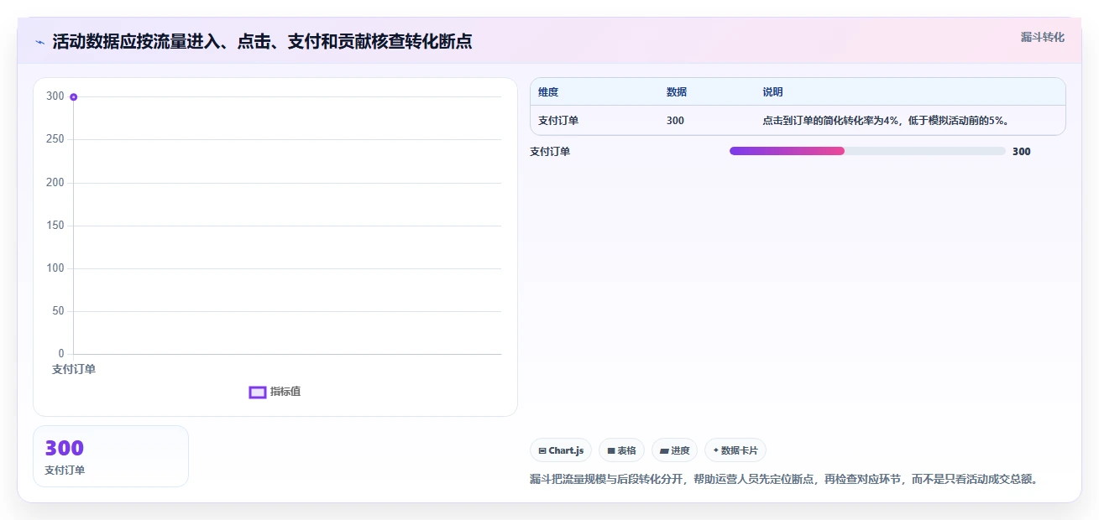
Task: Click the y-axis 150 tick label
Action: (x=55, y=226)
